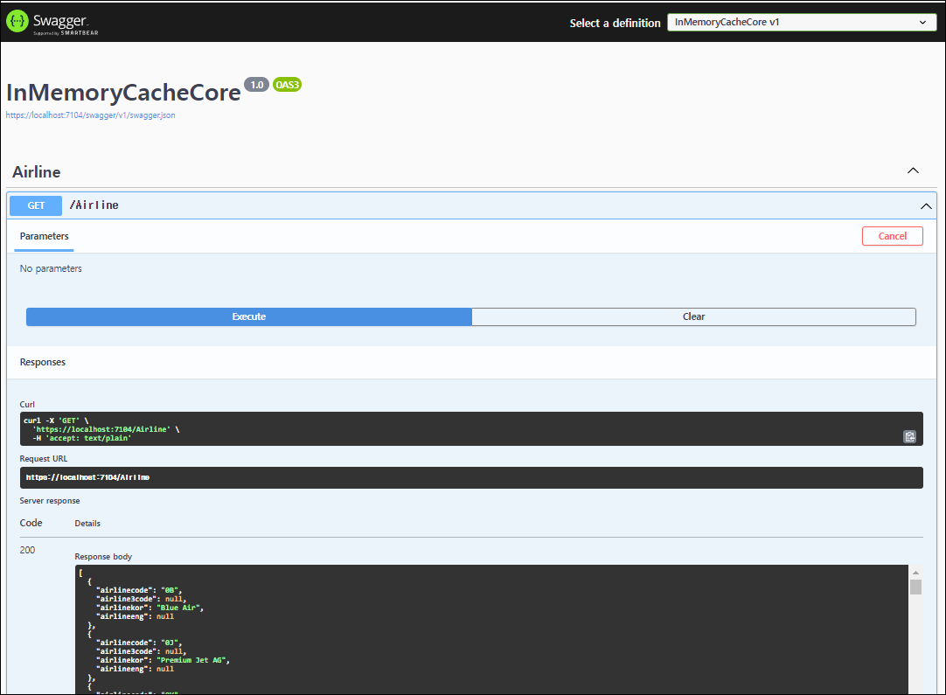The image size is (946, 695).
Task: Copy the curl command to clipboard
Action: [909, 436]
